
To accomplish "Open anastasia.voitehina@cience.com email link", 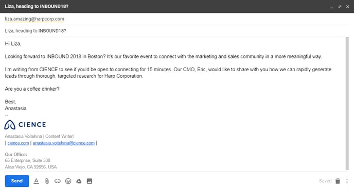I will (x=64, y=143).
